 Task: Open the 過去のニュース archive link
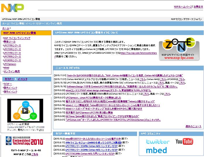193,126
